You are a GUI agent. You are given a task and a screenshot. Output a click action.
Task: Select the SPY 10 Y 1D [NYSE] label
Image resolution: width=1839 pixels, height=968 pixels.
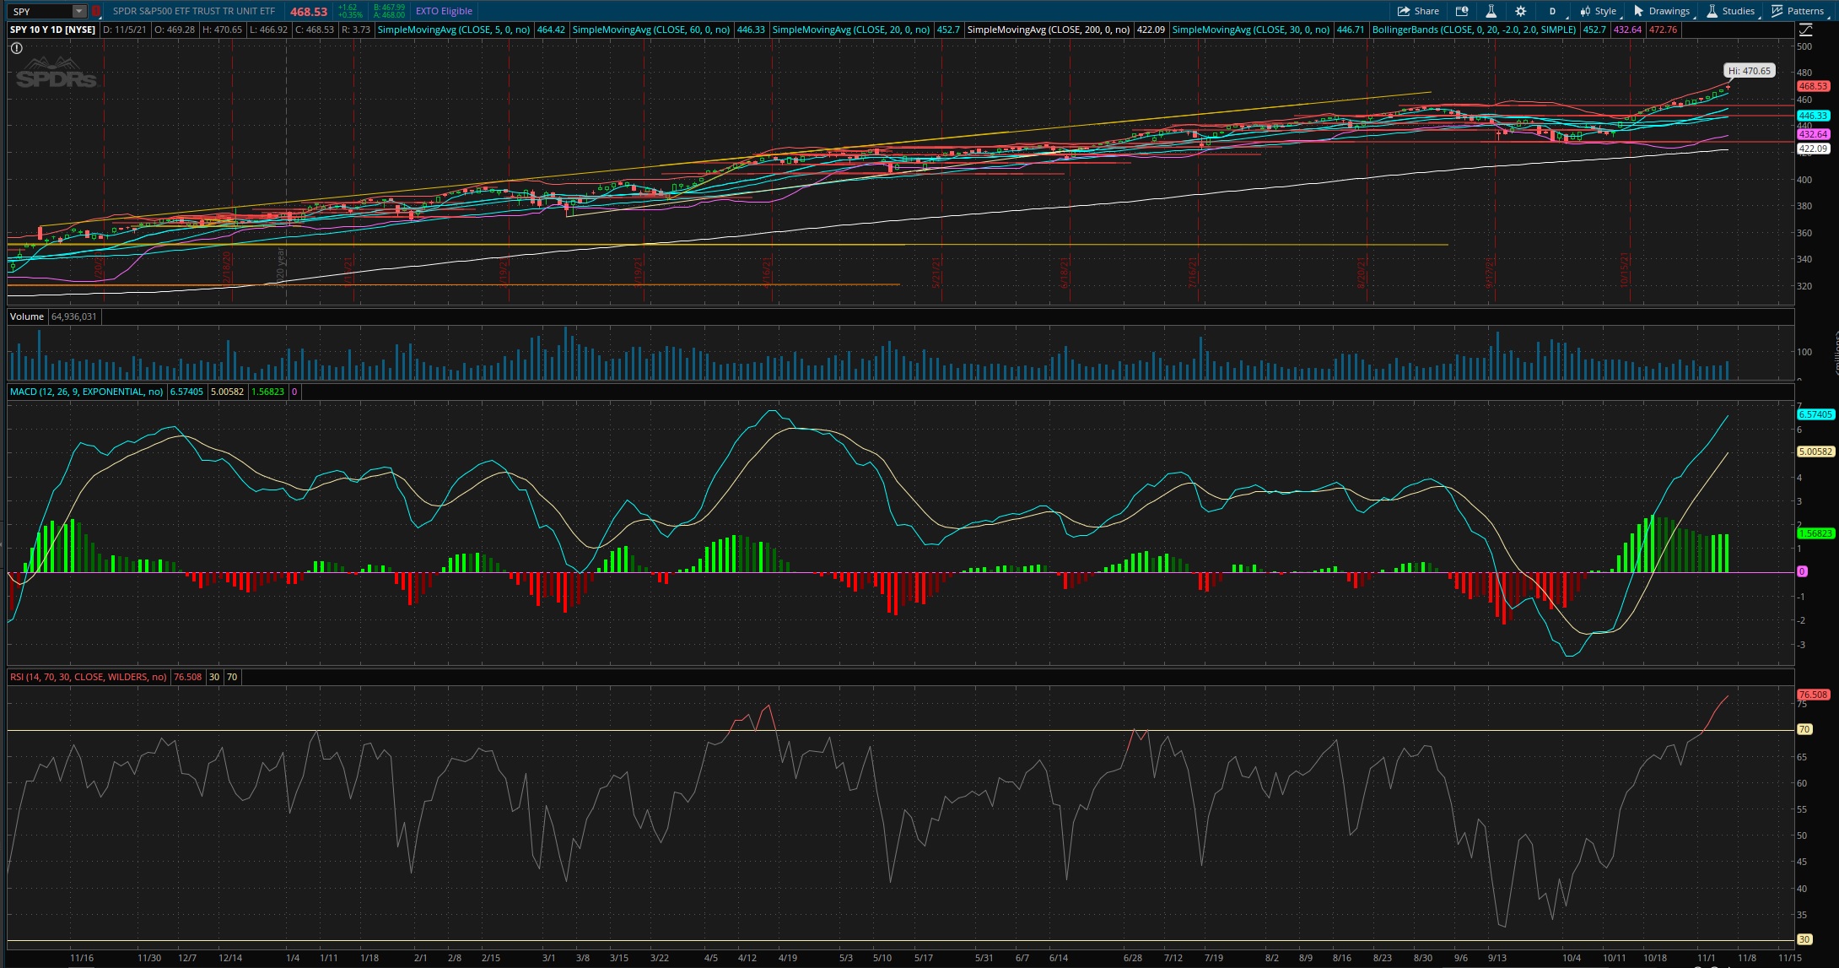(52, 30)
